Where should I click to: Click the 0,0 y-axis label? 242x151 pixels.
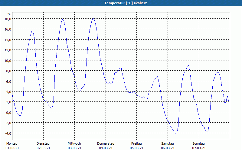tap(8, 112)
